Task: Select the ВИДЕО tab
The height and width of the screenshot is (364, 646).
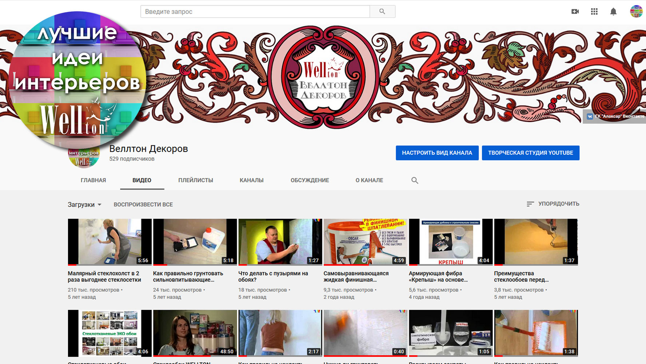Action: (142, 180)
